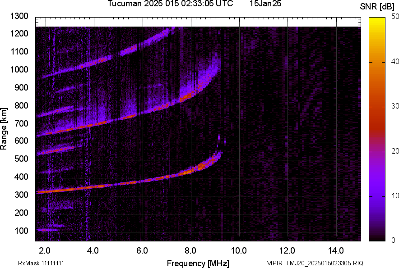Click the "Frequency [MHz]" axis label

[198, 263]
